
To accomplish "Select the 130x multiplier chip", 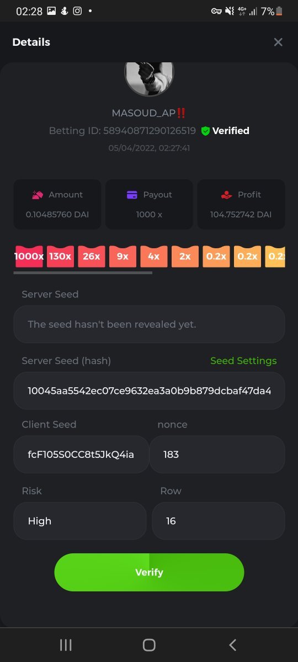I will 60,257.
